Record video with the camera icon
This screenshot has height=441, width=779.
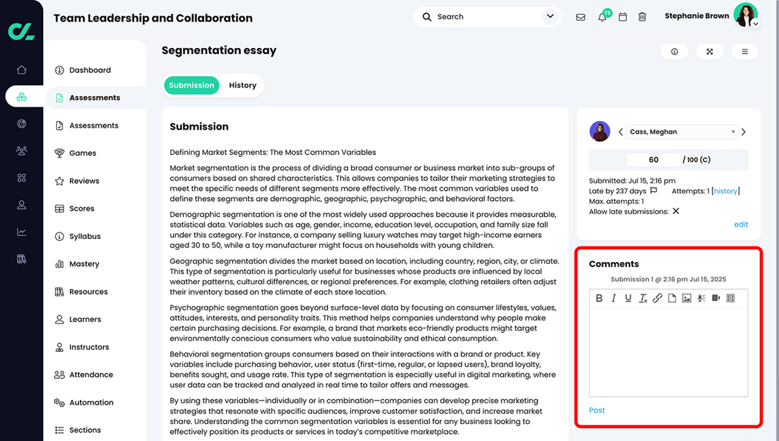(716, 298)
